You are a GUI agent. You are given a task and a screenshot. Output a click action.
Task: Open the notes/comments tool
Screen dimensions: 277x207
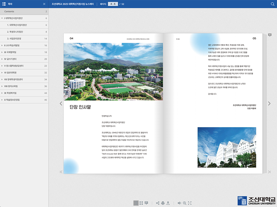[x=146, y=203]
